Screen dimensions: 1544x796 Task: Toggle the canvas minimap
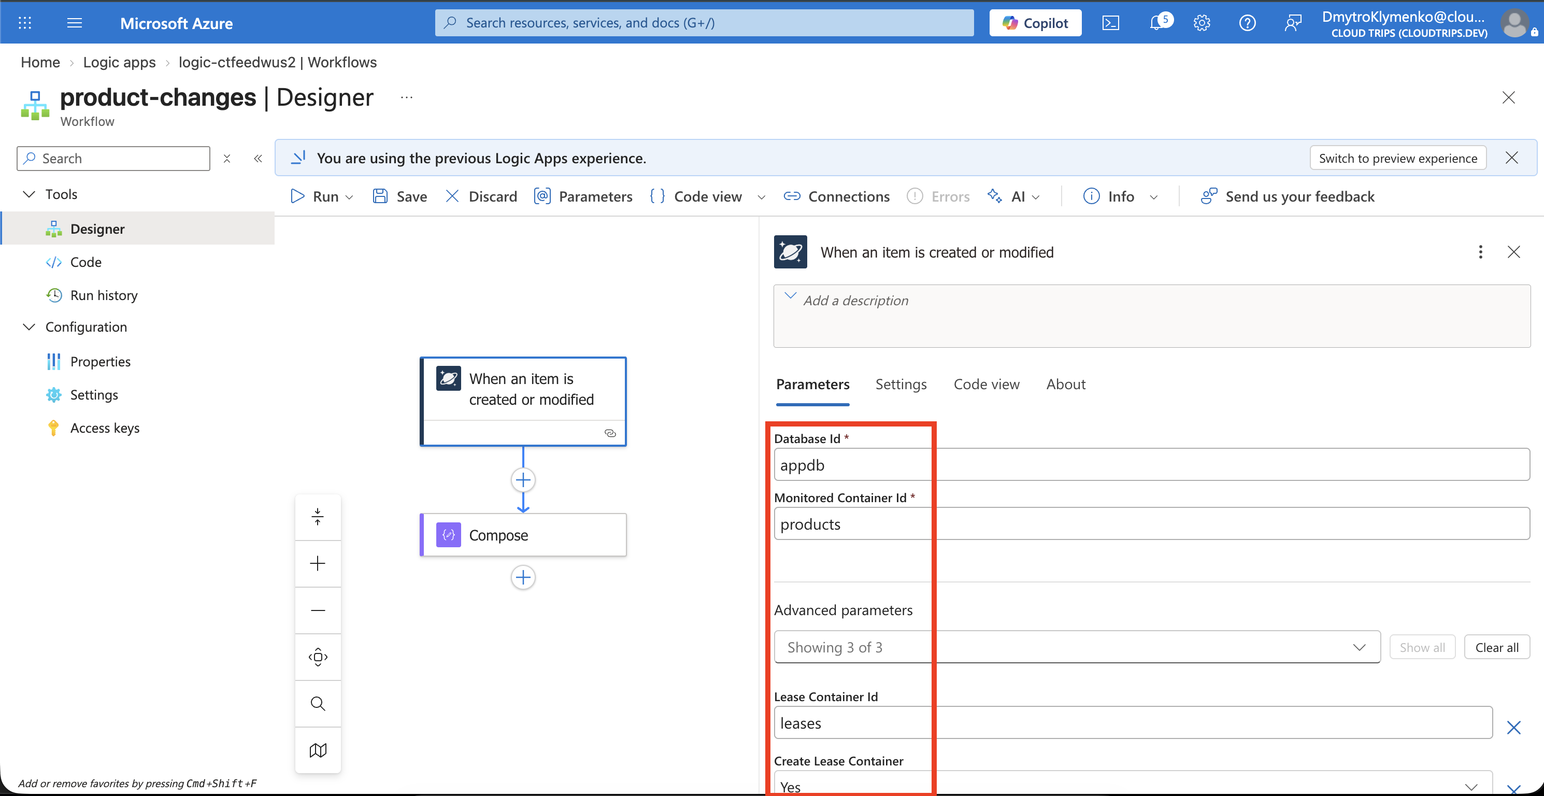pyautogui.click(x=318, y=750)
